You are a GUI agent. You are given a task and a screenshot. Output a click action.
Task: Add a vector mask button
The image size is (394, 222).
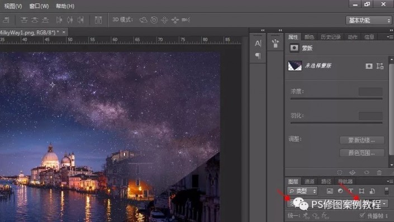(380, 66)
